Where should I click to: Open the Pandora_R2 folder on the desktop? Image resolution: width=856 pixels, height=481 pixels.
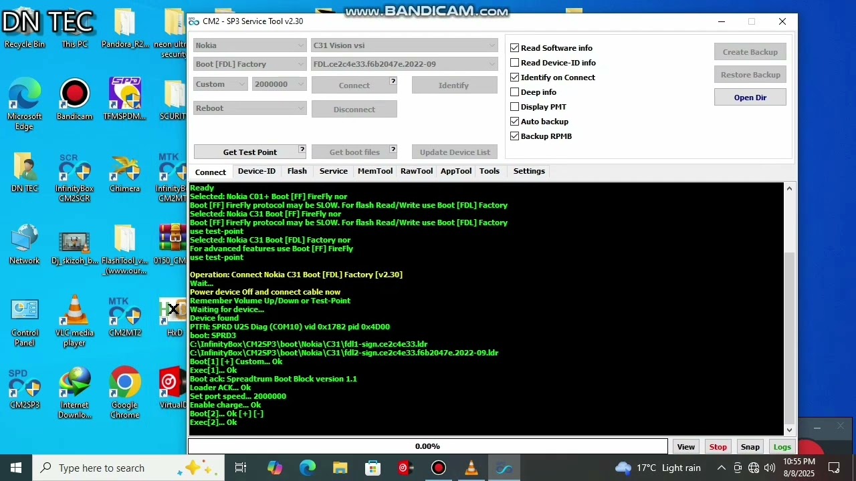(124, 28)
